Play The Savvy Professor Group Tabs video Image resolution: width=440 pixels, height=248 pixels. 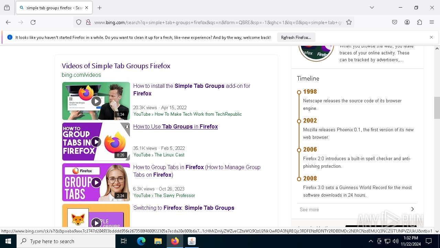point(96,182)
